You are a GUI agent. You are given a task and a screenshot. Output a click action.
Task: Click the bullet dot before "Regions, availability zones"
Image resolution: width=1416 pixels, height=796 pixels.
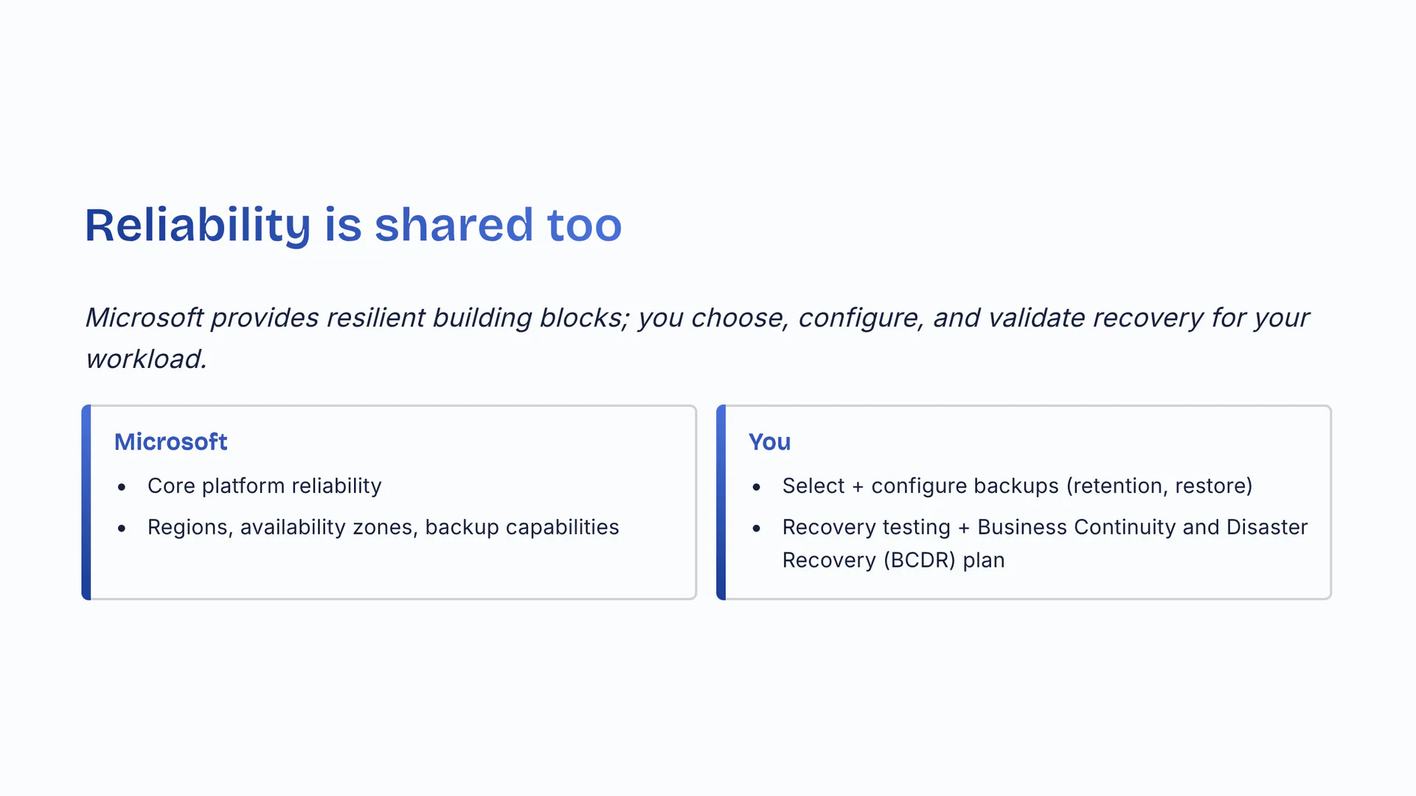point(122,528)
